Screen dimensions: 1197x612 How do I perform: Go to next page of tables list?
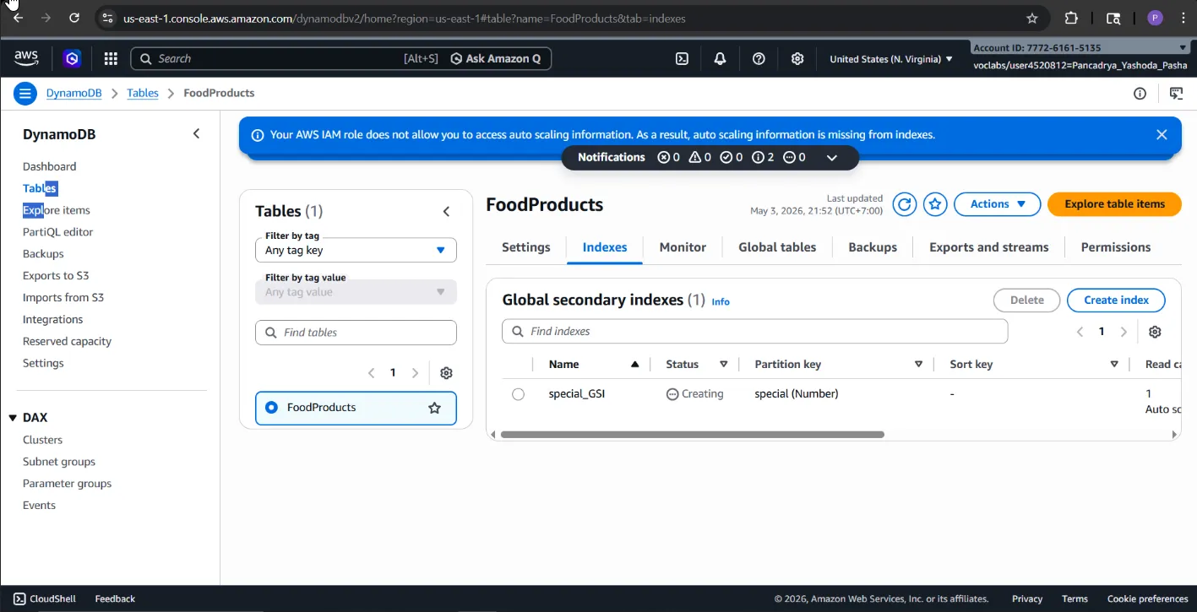coord(415,373)
